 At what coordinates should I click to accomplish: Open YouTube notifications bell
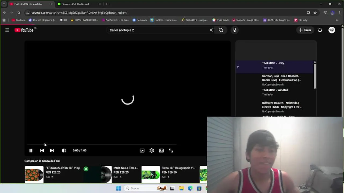tap(320, 30)
